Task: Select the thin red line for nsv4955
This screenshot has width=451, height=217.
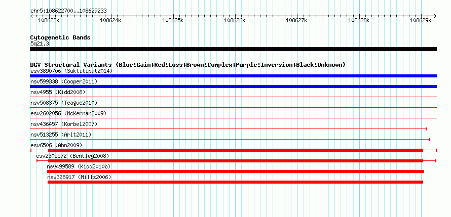Action: click(233, 97)
